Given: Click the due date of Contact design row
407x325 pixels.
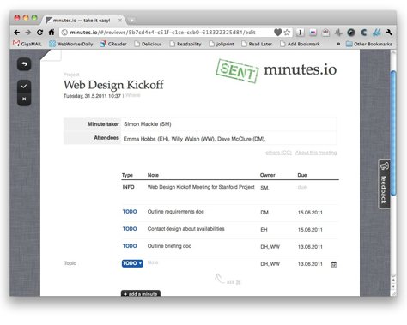Looking at the screenshot, I should [310, 230].
